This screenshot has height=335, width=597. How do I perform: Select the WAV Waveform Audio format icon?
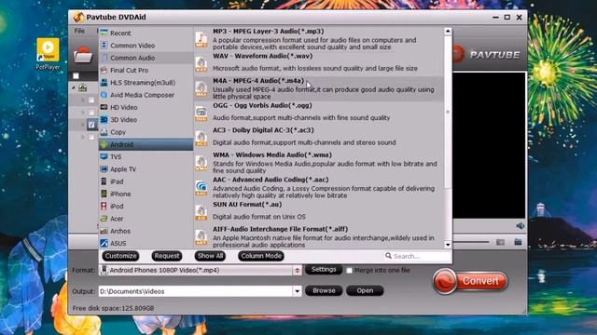[x=201, y=64]
